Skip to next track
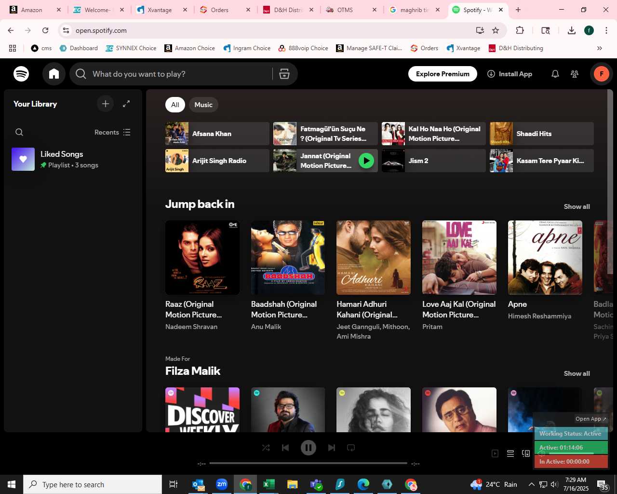 pyautogui.click(x=332, y=448)
